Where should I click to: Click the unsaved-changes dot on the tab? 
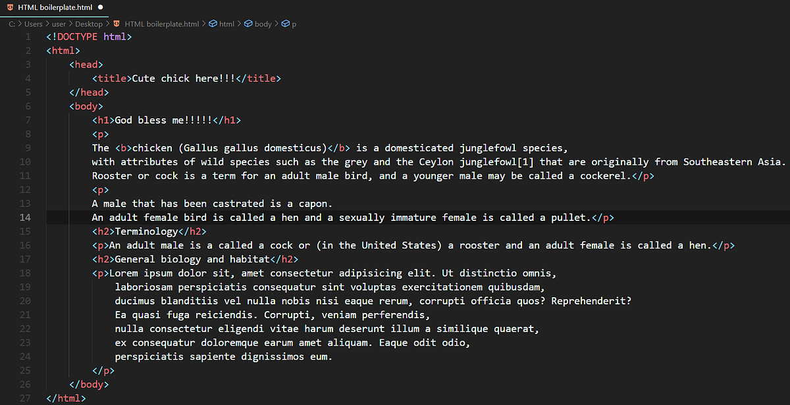tap(101, 7)
